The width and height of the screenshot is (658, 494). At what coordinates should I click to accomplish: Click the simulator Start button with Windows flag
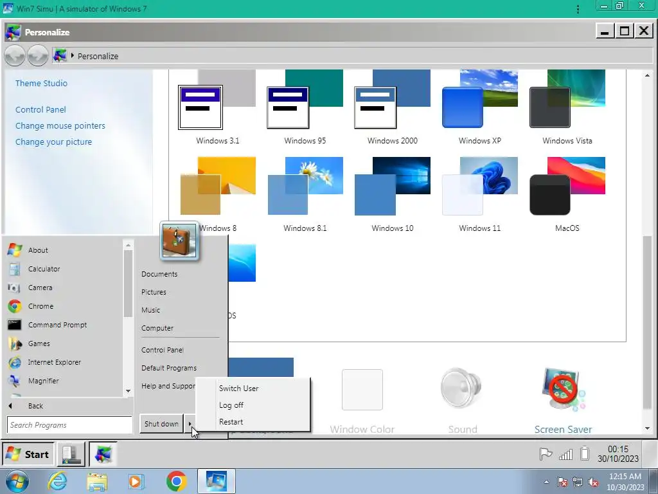pos(28,454)
